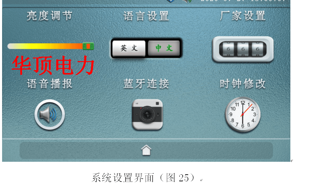Click the 厂家设置 heading
This screenshot has width=326, height=196.
(243, 16)
